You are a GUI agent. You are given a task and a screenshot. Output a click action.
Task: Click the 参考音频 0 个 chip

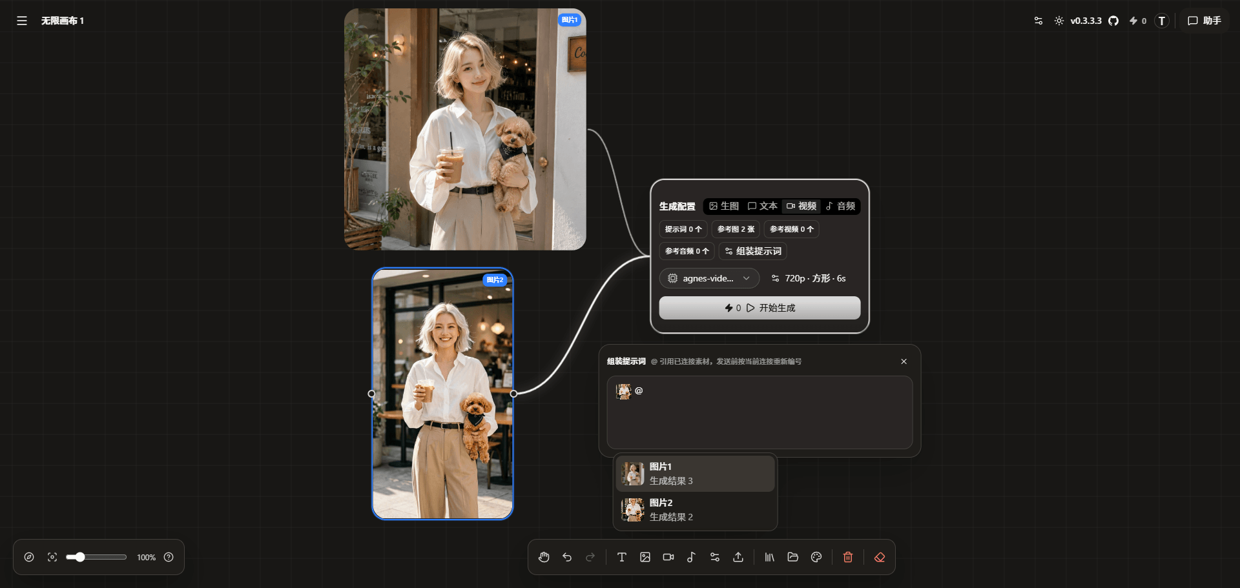[687, 251]
